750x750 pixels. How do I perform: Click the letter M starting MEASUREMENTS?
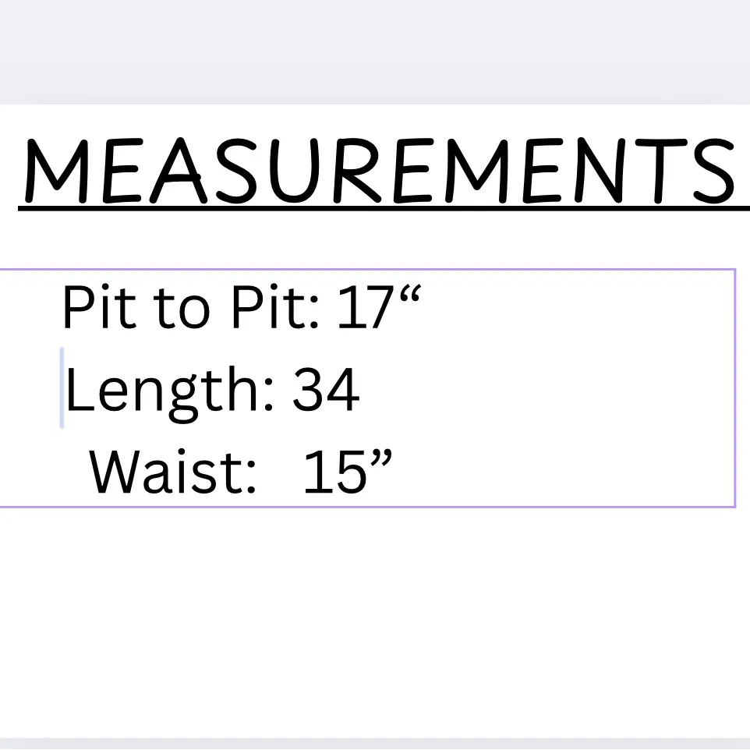click(56, 172)
